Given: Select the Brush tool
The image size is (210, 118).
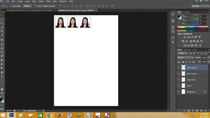Looking at the screenshot, I should pyautogui.click(x=2, y=44).
